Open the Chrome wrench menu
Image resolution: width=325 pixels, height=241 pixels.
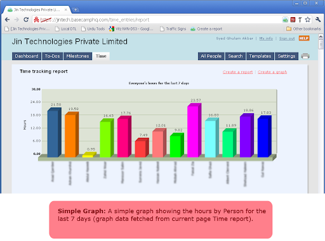click(318, 20)
